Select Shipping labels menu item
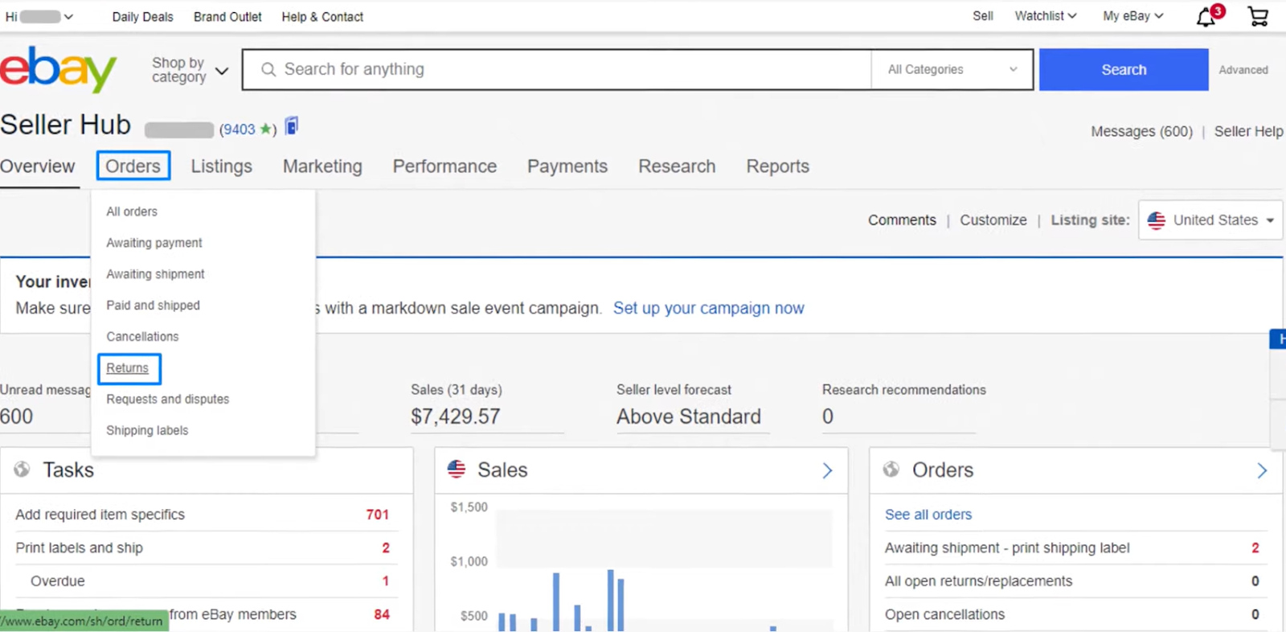 click(147, 431)
